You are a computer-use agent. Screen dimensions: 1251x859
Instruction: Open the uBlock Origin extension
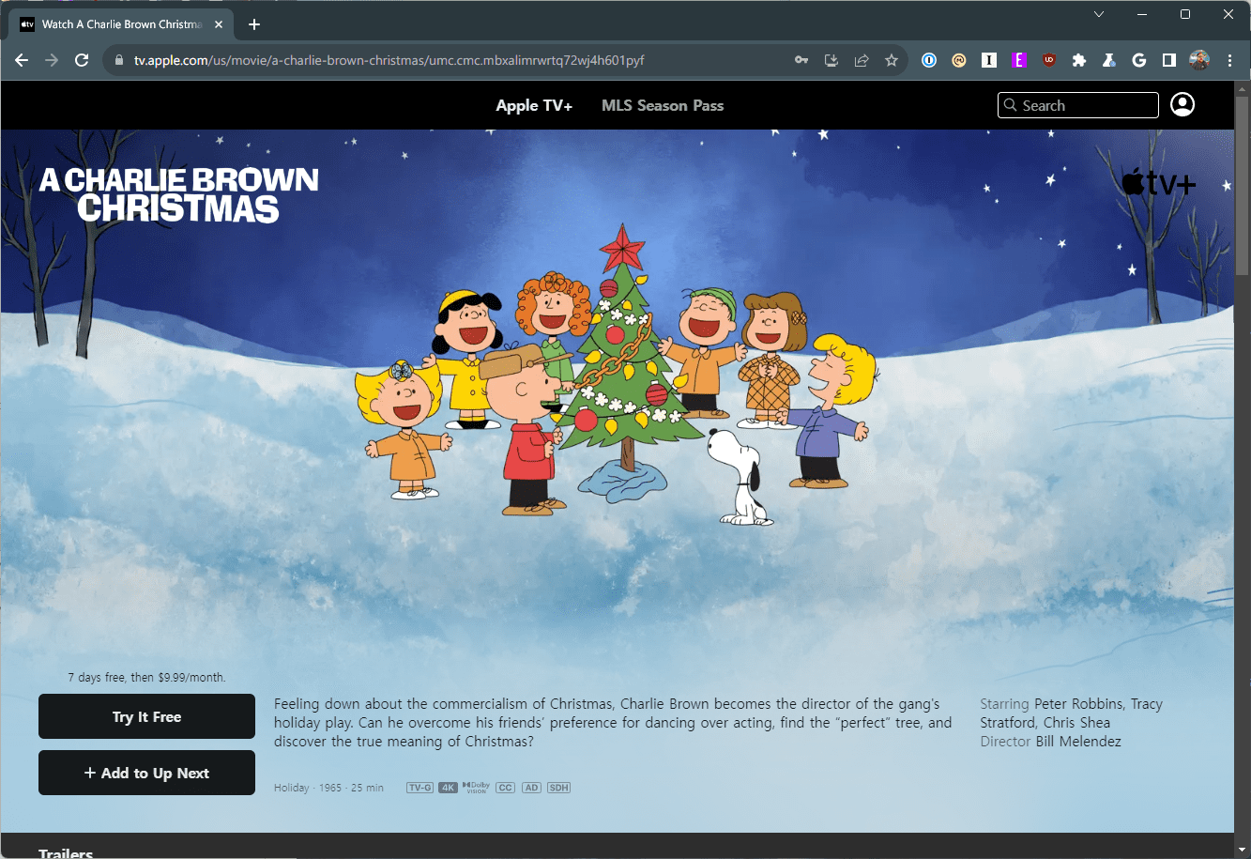(x=1049, y=60)
